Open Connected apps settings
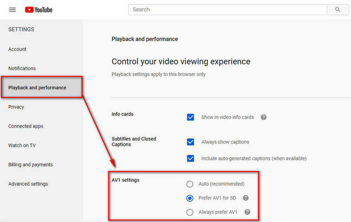 [x=26, y=126]
